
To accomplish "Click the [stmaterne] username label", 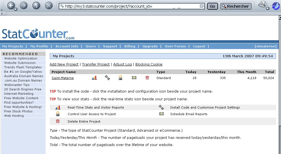I will [266, 46].
